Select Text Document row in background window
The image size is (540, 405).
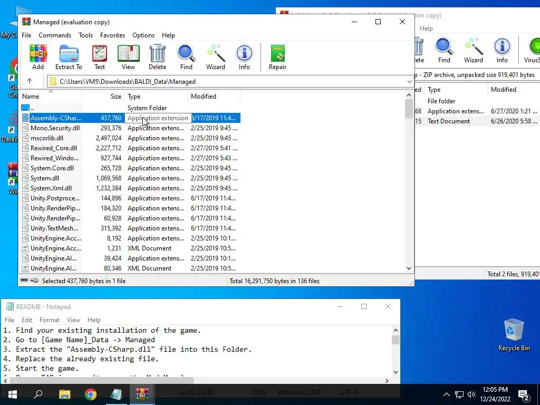477,121
